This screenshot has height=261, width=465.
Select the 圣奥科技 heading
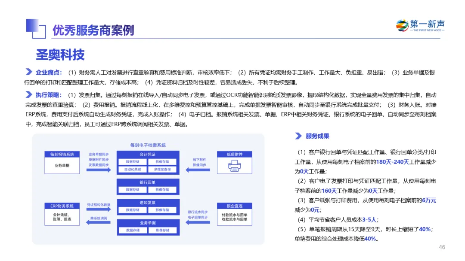[60, 55]
